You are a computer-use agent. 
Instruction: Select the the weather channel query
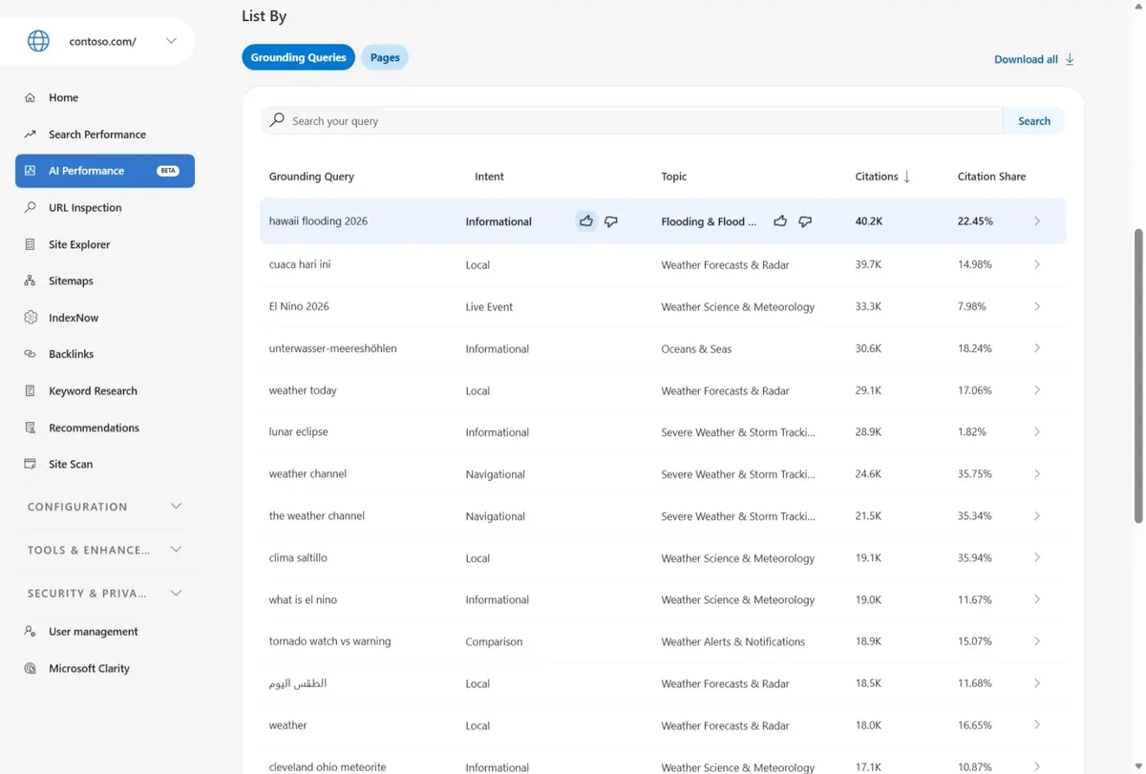[317, 515]
